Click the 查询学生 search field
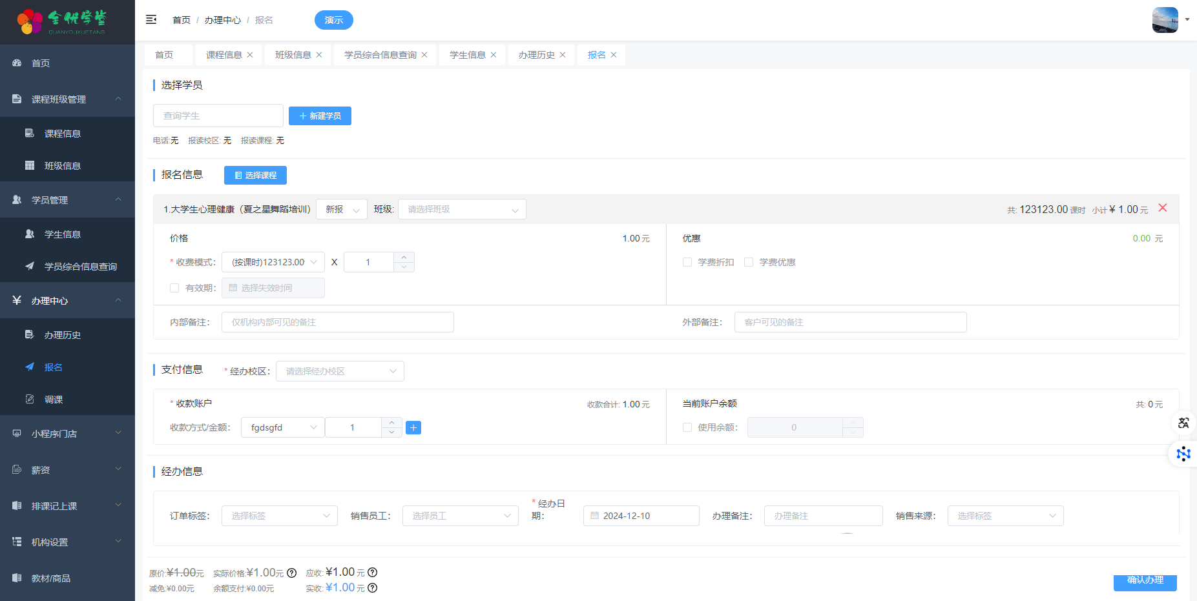 click(218, 116)
